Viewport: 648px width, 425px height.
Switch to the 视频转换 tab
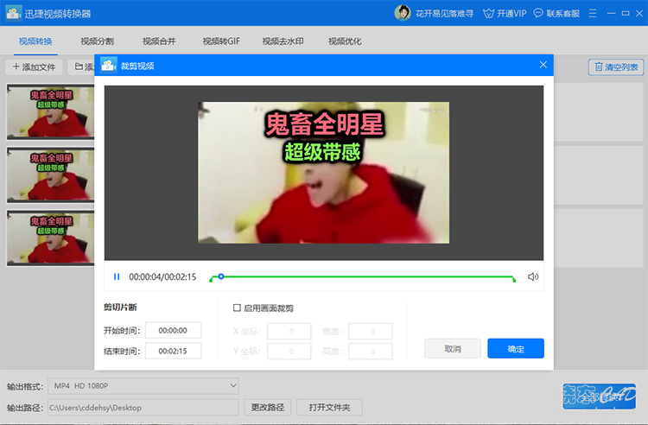(x=35, y=41)
